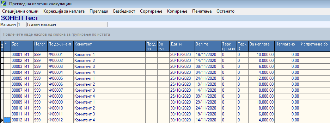The width and height of the screenshot is (330, 127).
Task: Click the application icon in title bar
Action: point(4,4)
